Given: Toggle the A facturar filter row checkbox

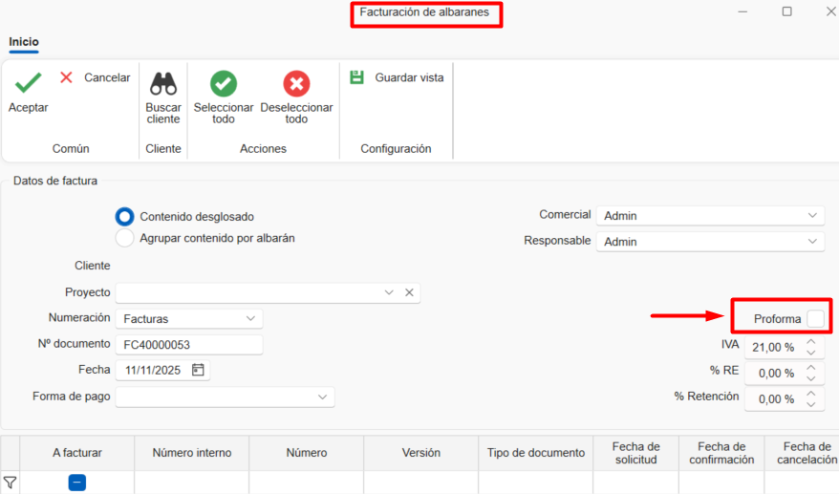Looking at the screenshot, I should pyautogui.click(x=77, y=483).
